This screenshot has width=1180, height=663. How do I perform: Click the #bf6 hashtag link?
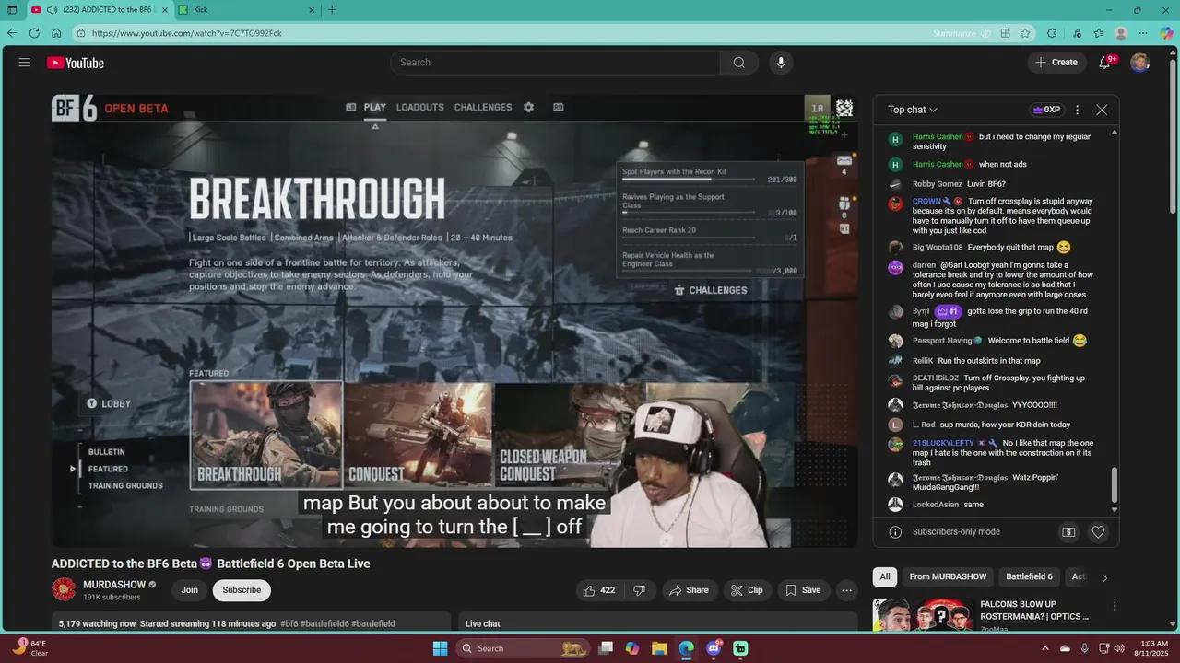point(289,623)
